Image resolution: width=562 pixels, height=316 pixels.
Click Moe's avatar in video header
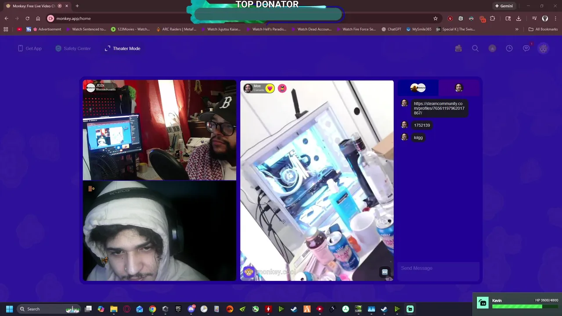(x=248, y=88)
